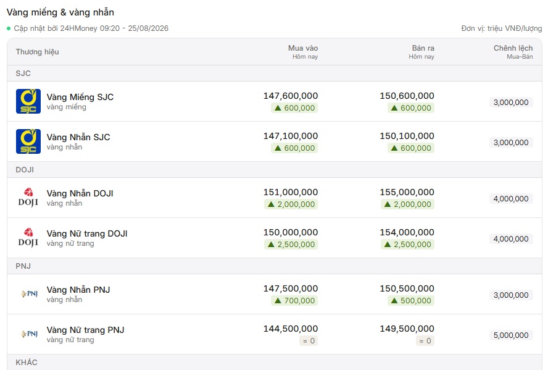Click the DOJI logo beside Vàng Nhẫn DOJI
The image size is (548, 370).
pos(28,198)
